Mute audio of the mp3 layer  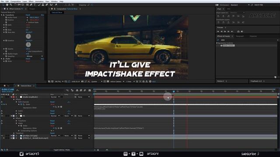coord(4,138)
